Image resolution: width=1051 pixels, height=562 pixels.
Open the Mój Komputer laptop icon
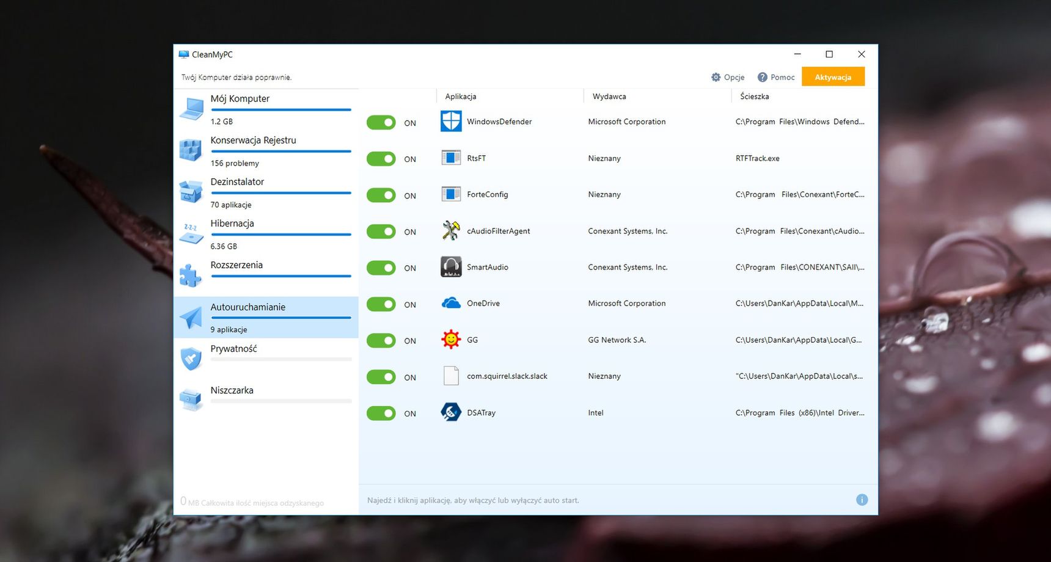192,109
